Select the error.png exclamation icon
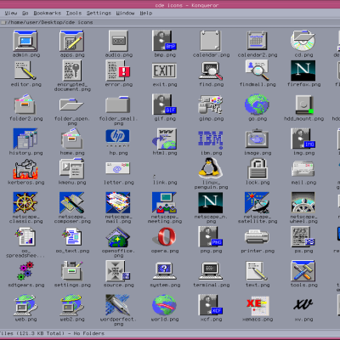This screenshot has height=340, width=340. (118, 71)
